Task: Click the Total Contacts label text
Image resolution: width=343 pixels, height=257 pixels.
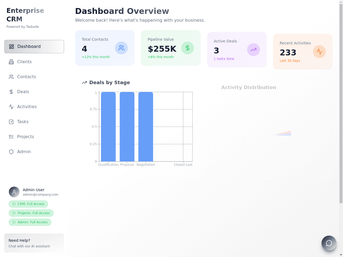Action: pyautogui.click(x=95, y=39)
